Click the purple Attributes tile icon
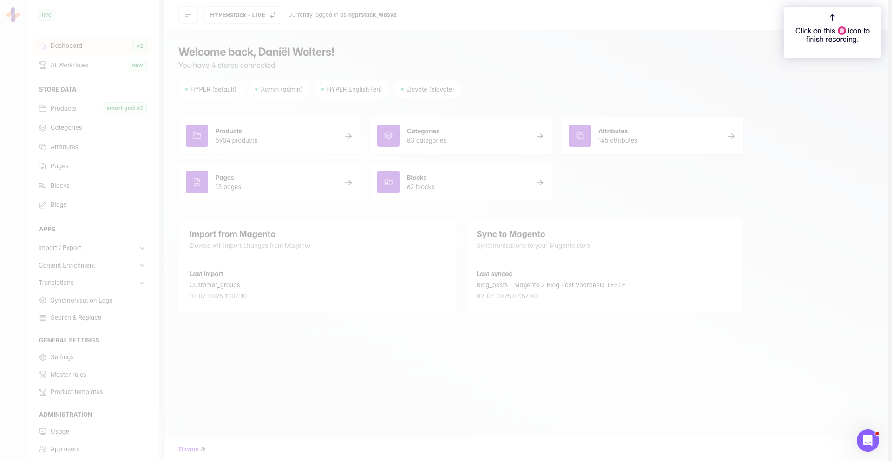The width and height of the screenshot is (892, 461). click(580, 136)
